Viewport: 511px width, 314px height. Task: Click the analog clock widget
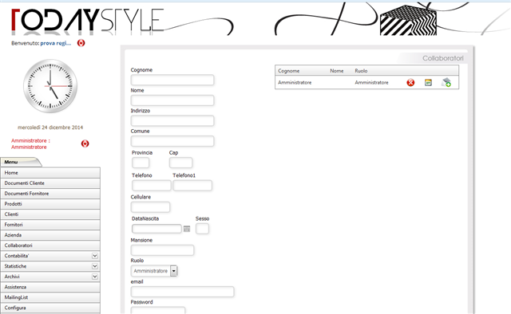(50, 86)
